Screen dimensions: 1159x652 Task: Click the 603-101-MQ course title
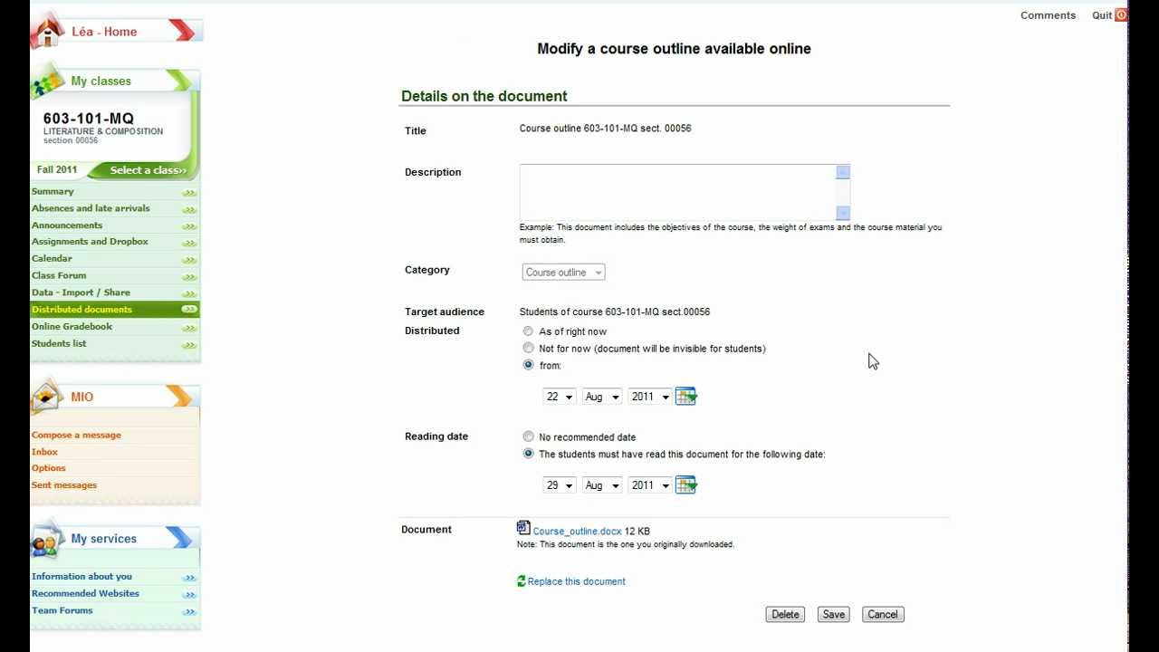click(88, 119)
